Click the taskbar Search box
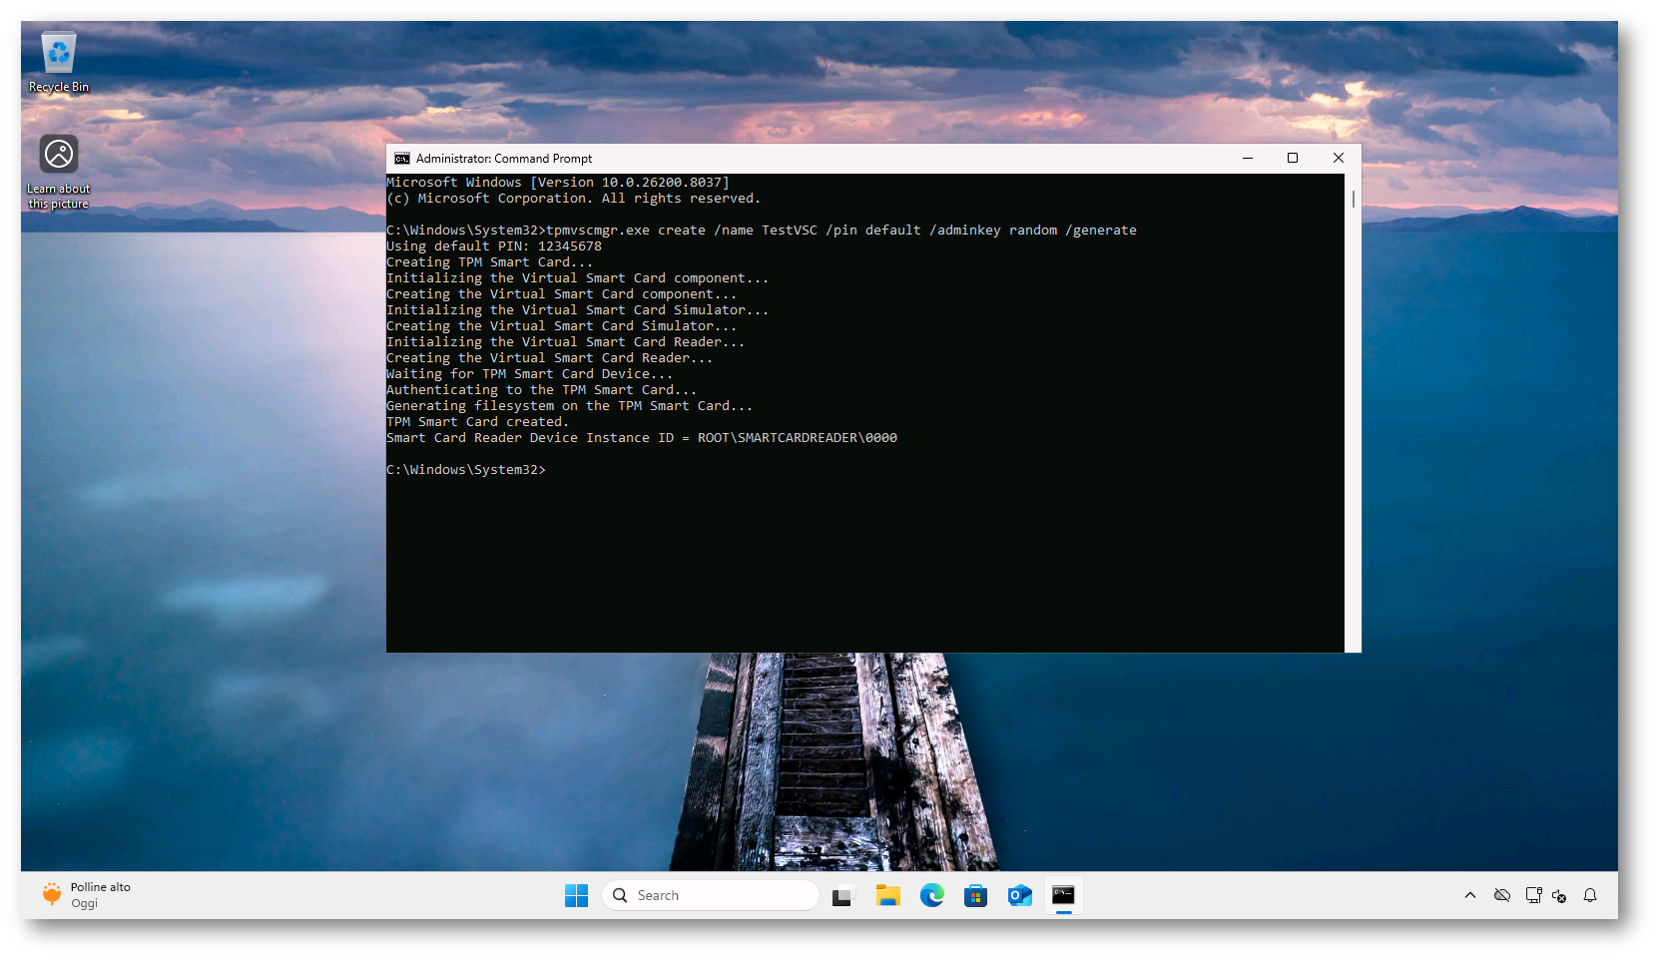The width and height of the screenshot is (1660, 961). [711, 895]
